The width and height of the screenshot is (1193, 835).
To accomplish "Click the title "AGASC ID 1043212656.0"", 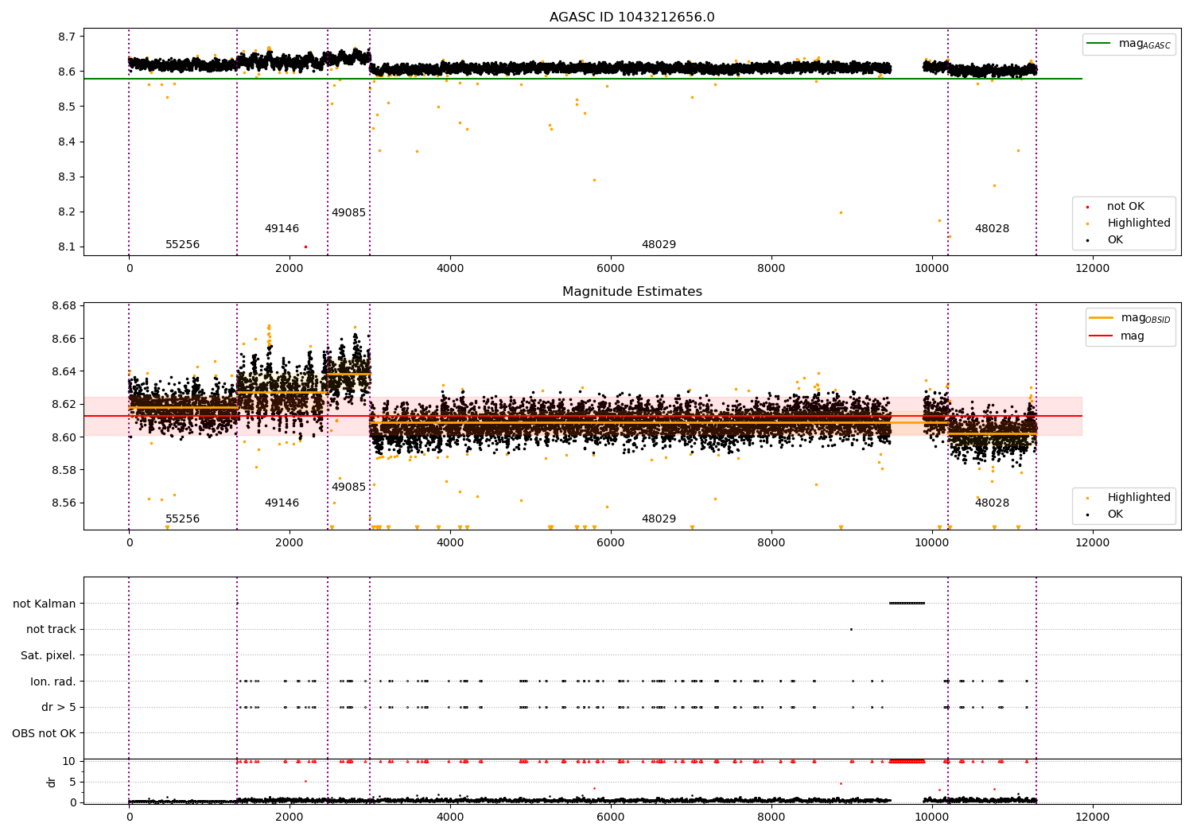I will point(631,17).
